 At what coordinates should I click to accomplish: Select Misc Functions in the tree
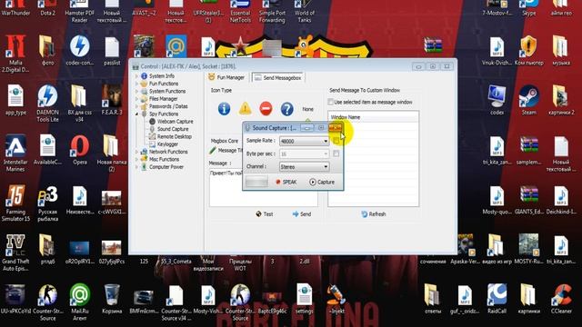coord(164,159)
